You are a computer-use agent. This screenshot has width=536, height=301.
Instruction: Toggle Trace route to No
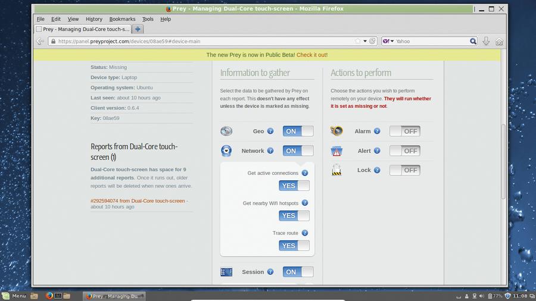point(294,246)
